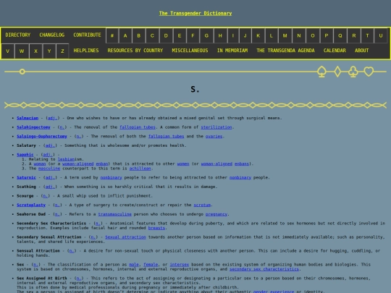This screenshot has height=293, width=391.
Task: Follow the female link in Sex entry
Action: point(151,265)
